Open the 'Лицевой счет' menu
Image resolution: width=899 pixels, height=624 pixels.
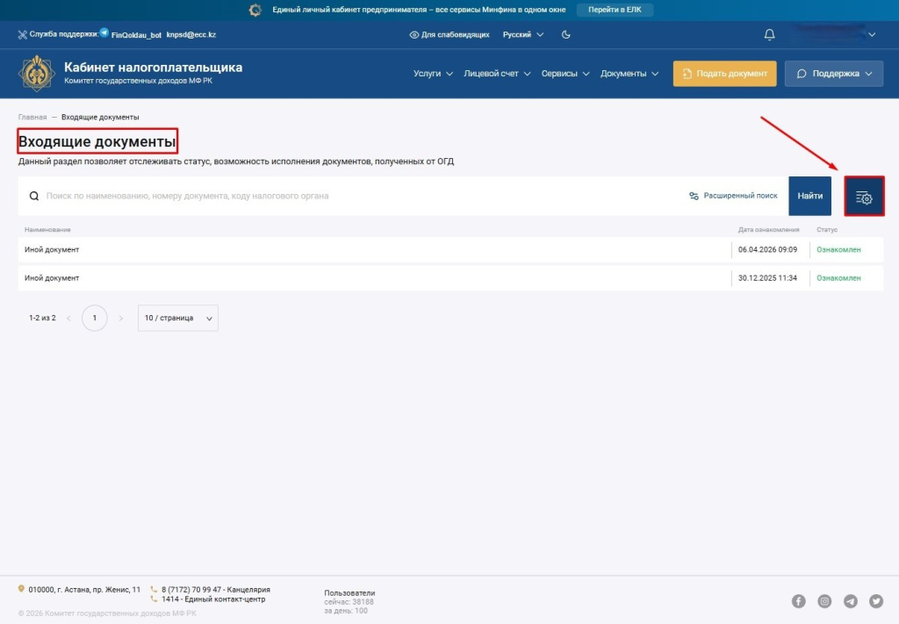coord(497,74)
